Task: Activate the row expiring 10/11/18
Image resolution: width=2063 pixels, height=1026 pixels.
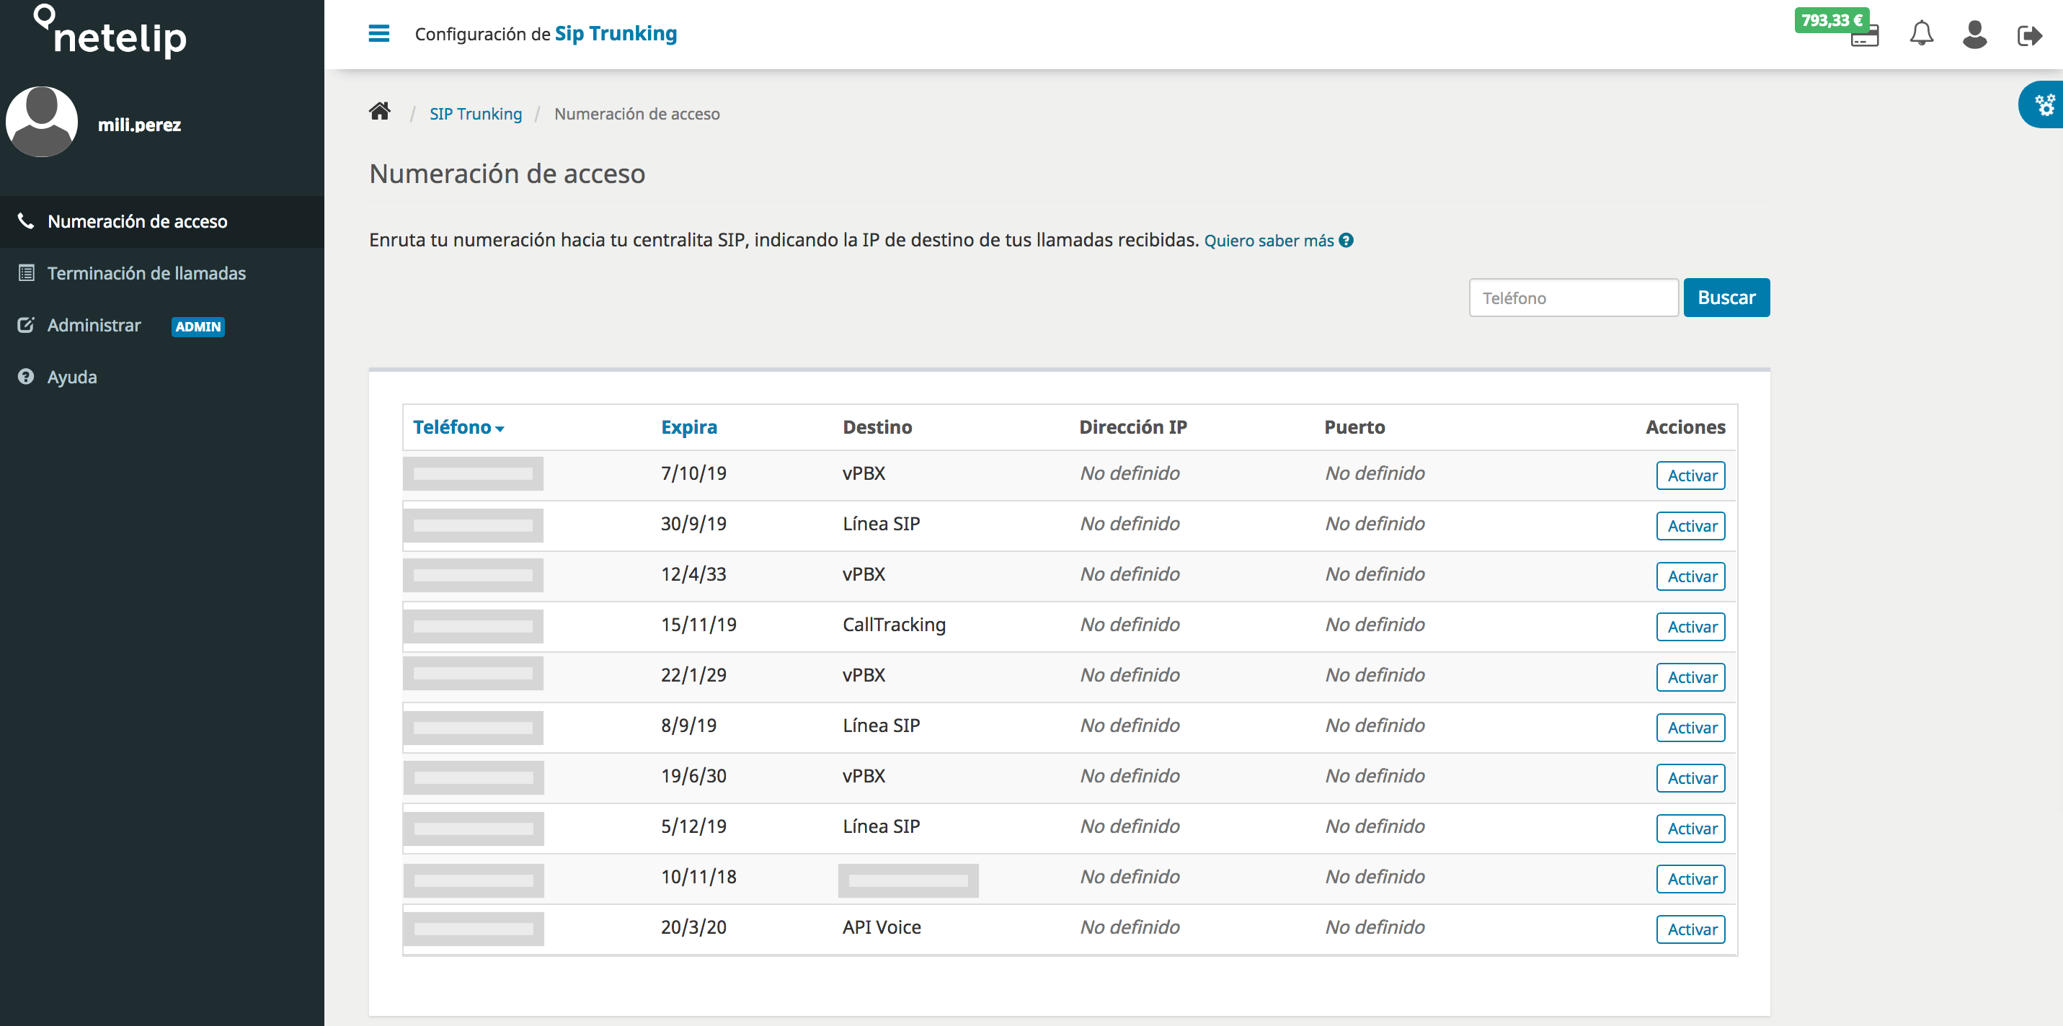Action: [x=1690, y=879]
